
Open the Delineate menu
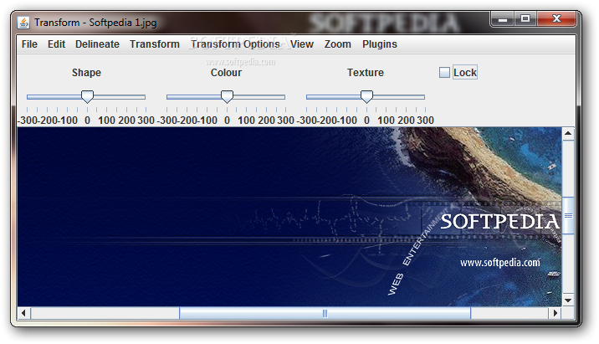pos(97,44)
